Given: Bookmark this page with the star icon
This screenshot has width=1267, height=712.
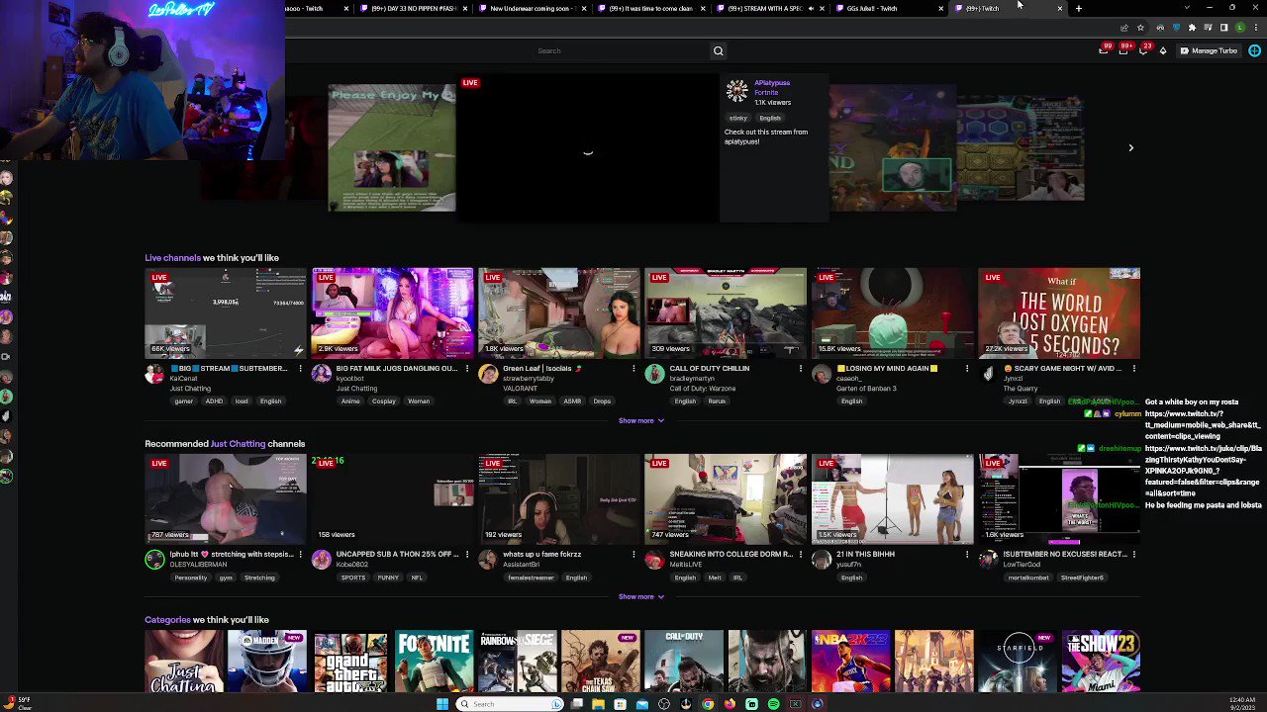Looking at the screenshot, I should 1140,28.
